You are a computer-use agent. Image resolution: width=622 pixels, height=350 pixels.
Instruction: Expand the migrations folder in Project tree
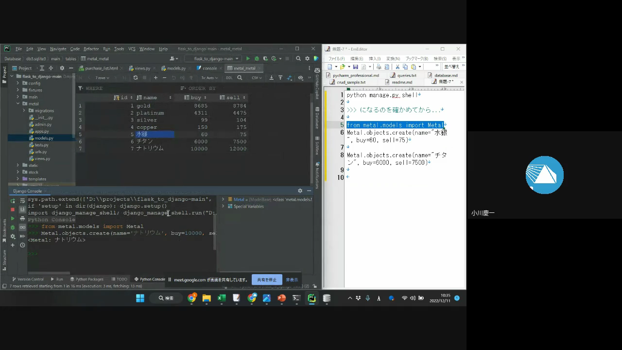coord(24,111)
